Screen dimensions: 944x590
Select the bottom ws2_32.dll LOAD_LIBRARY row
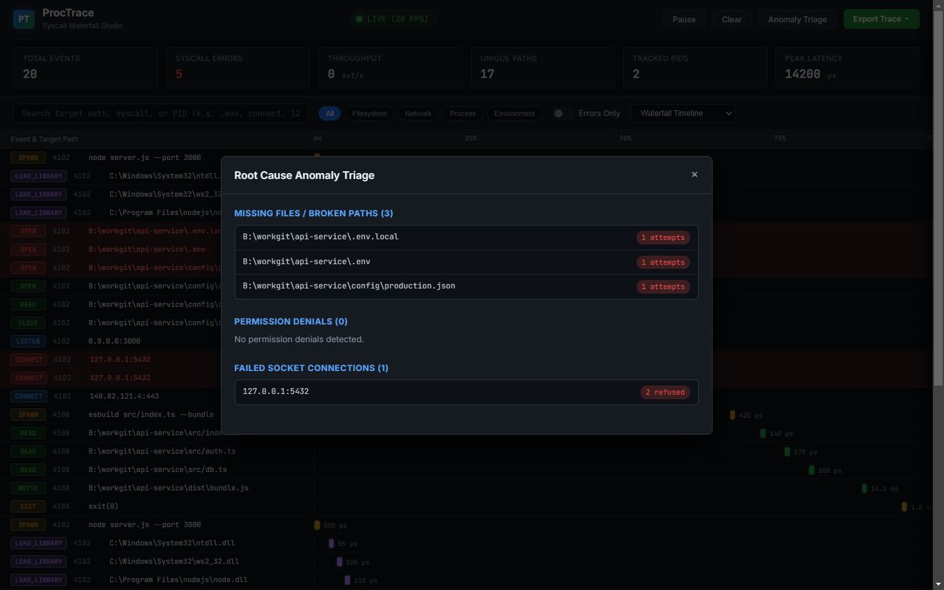[x=466, y=561]
